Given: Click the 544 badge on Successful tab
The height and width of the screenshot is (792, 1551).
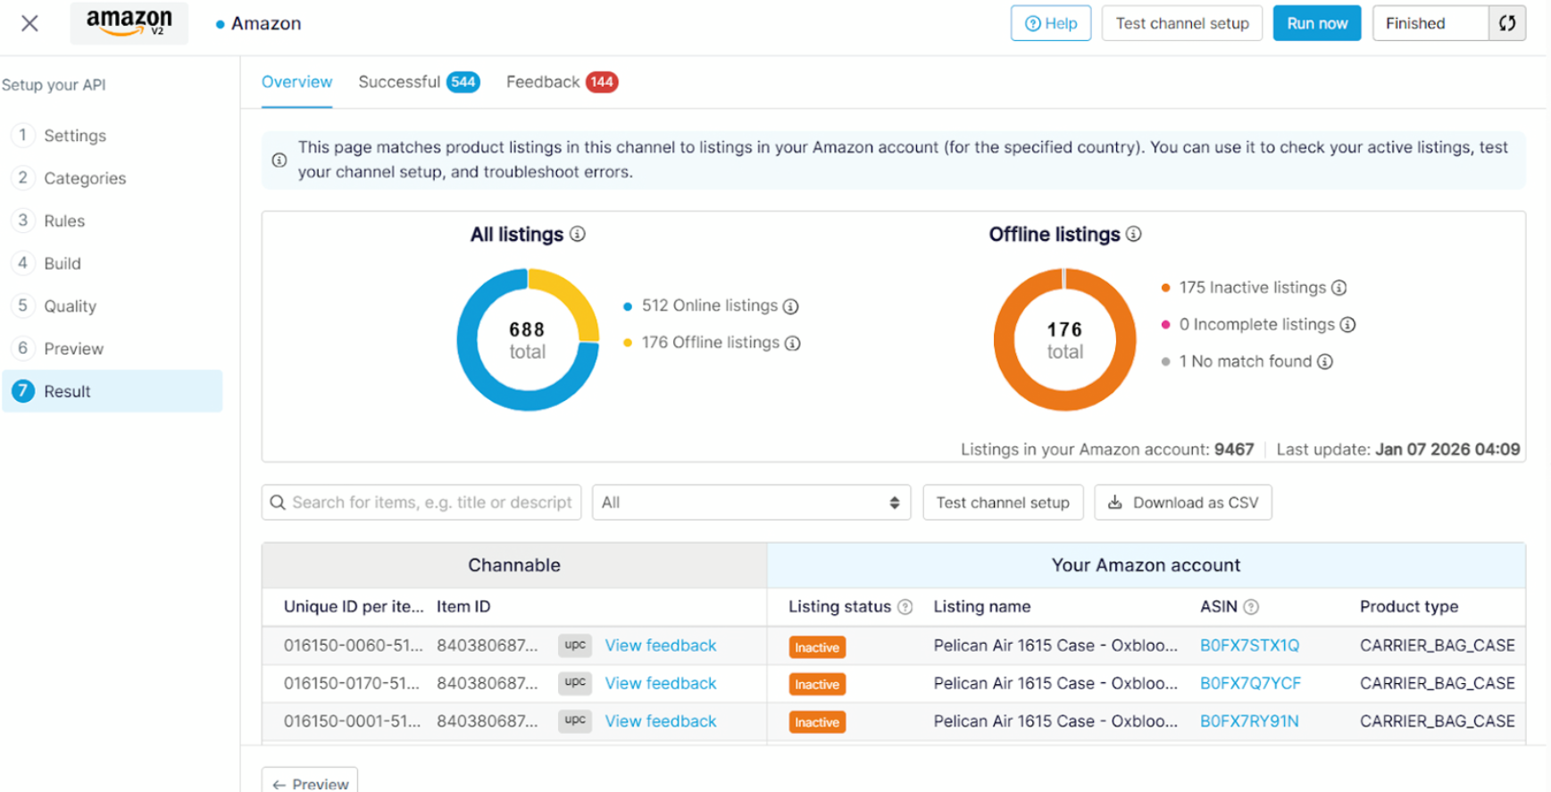Looking at the screenshot, I should (x=463, y=82).
